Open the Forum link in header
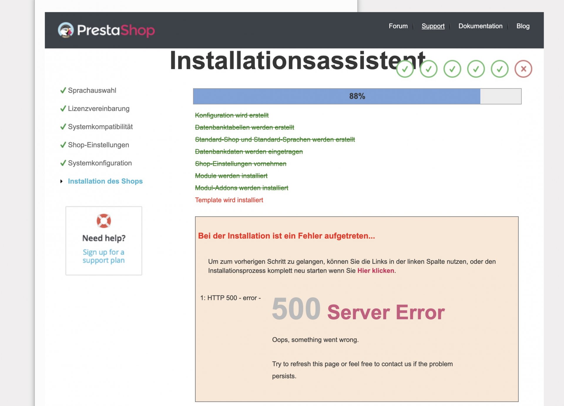564x406 pixels. point(398,26)
